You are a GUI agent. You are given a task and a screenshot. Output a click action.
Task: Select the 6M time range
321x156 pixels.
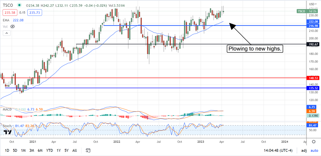tap(40, 151)
